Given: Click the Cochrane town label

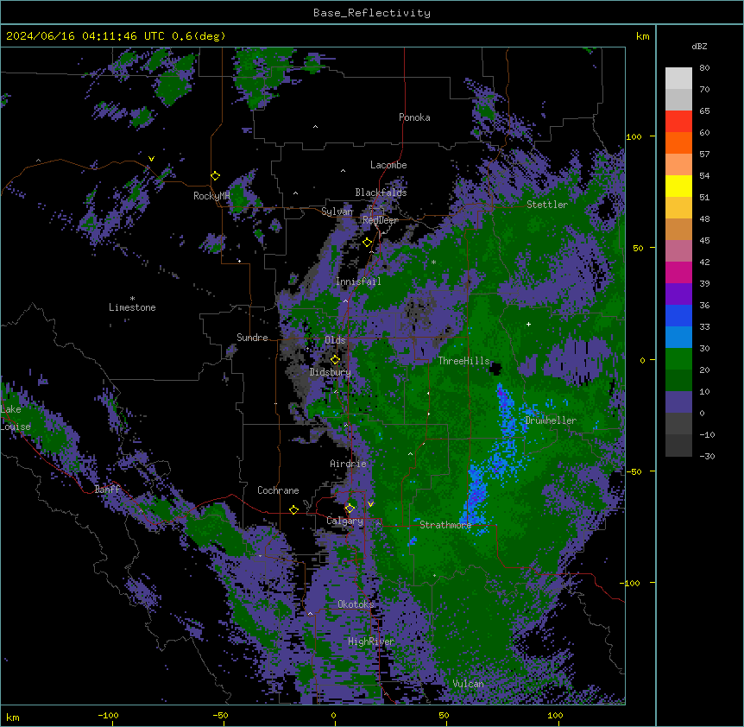Looking at the screenshot, I should pos(278,490).
